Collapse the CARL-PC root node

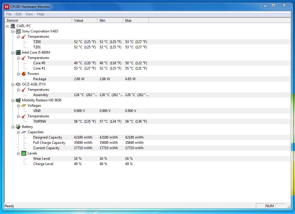pos(7,26)
